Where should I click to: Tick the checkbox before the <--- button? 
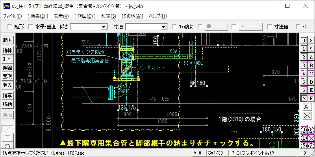[233, 26]
